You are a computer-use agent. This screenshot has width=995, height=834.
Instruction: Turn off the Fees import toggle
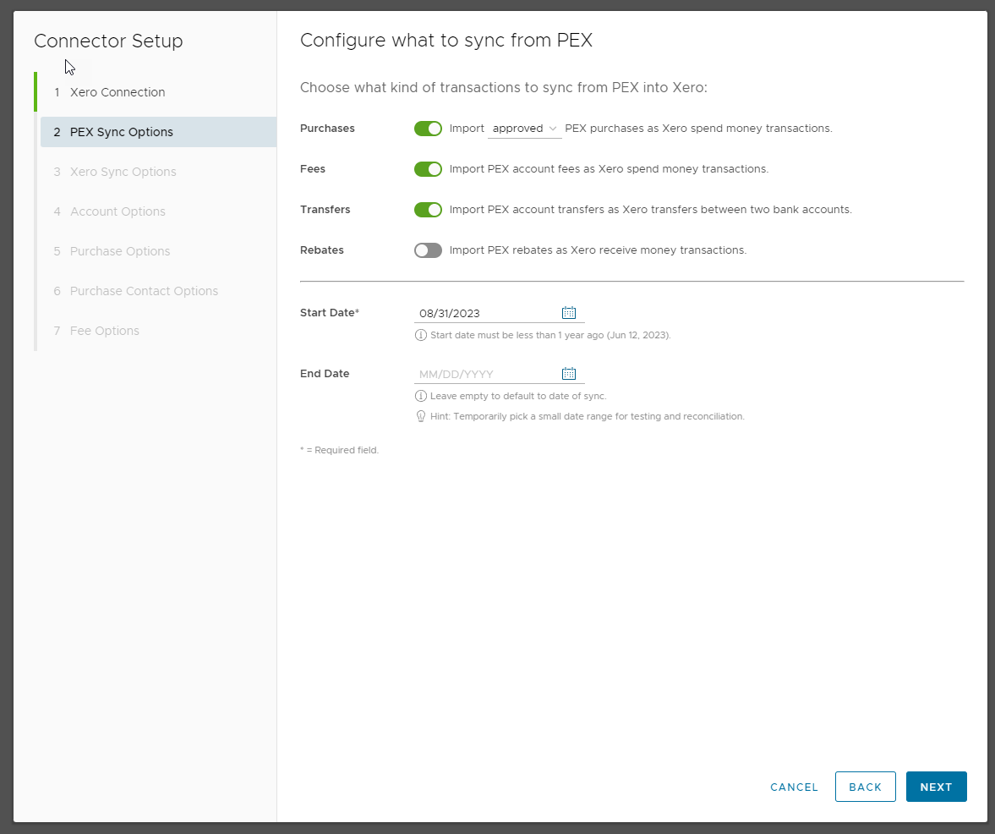coord(428,169)
